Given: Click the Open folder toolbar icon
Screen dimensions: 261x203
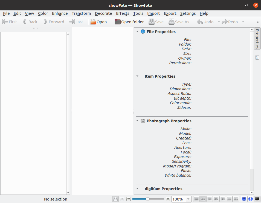Looking at the screenshot, I should click(x=117, y=22).
